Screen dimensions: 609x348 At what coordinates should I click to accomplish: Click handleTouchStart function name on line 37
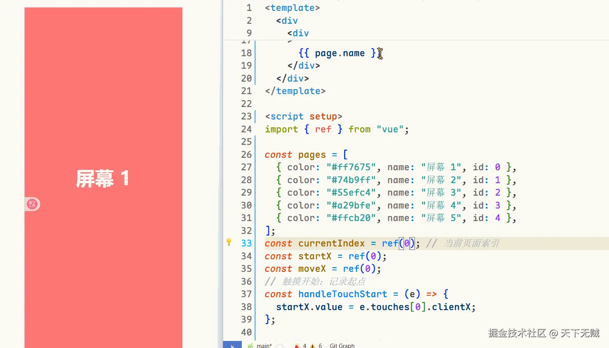tap(343, 294)
